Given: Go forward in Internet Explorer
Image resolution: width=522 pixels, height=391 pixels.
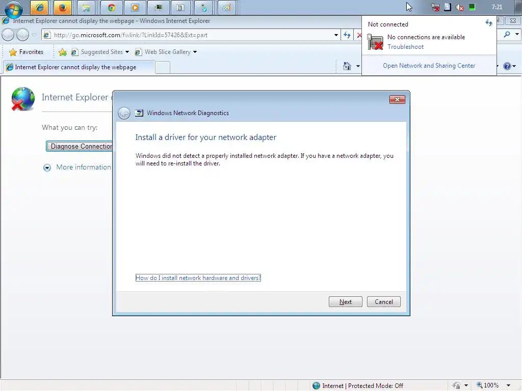Looking at the screenshot, I should [x=22, y=35].
